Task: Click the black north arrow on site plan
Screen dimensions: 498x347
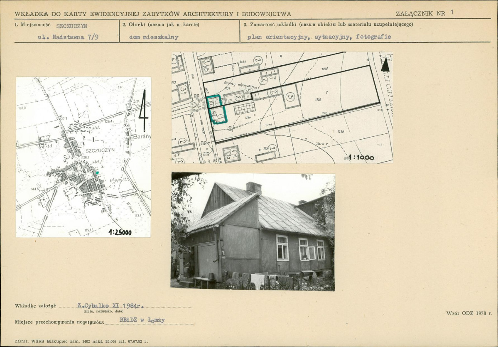Action: click(x=385, y=65)
